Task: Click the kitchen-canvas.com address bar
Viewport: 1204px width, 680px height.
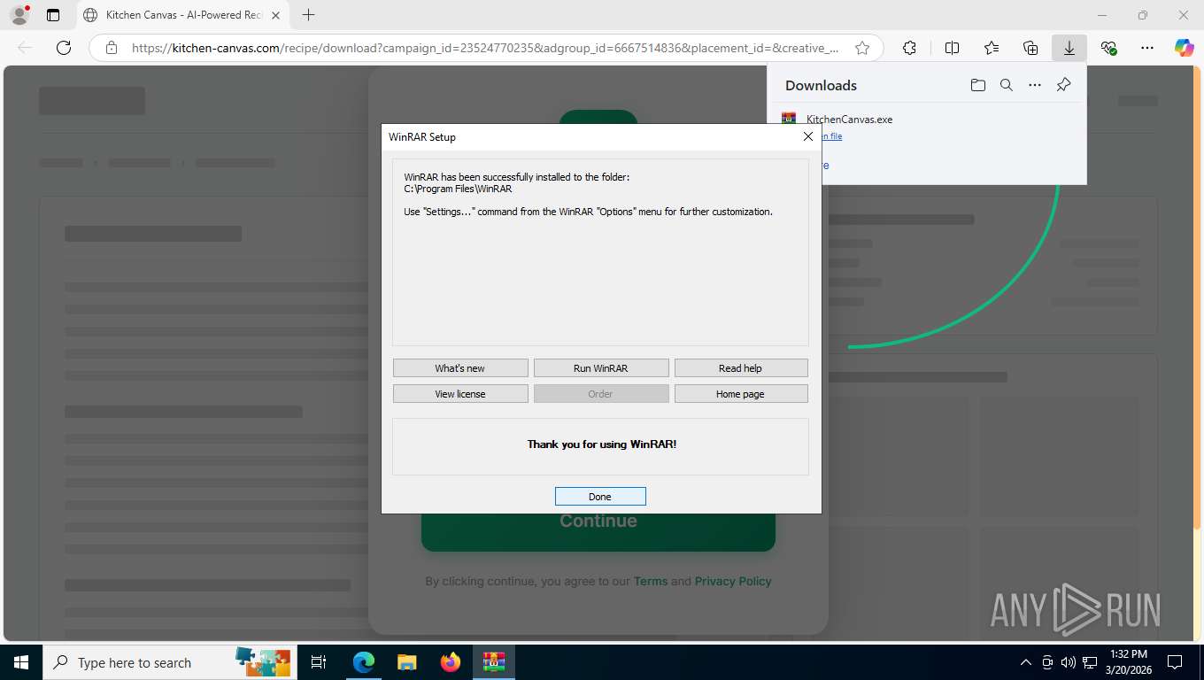Action: (x=485, y=48)
